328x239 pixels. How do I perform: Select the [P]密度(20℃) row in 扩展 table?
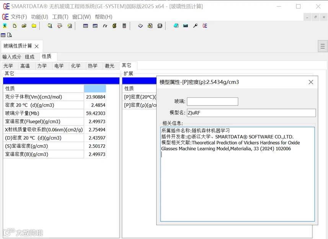(139, 97)
